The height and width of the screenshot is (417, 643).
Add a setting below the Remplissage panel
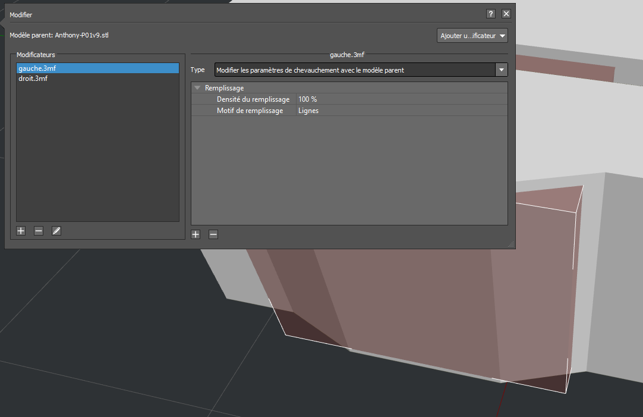(x=196, y=234)
